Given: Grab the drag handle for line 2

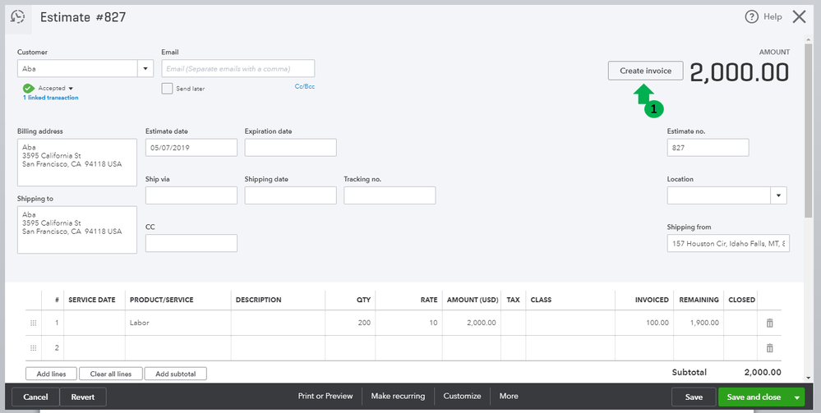Looking at the screenshot, I should 33,347.
